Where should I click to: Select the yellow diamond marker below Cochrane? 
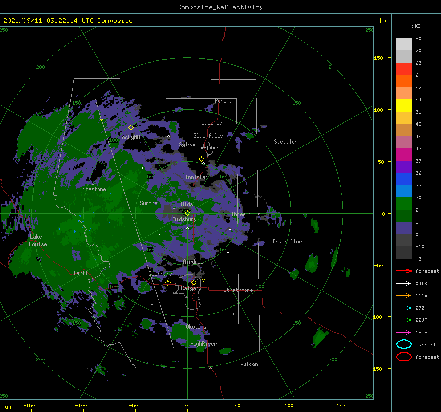tap(168, 283)
